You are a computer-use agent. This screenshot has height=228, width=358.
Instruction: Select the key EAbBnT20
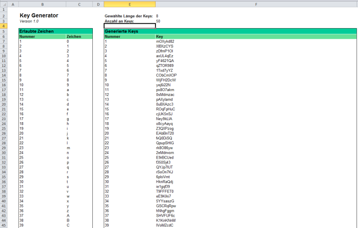165,133
